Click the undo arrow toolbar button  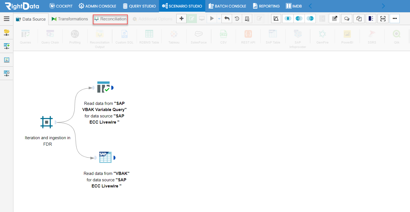(227, 19)
